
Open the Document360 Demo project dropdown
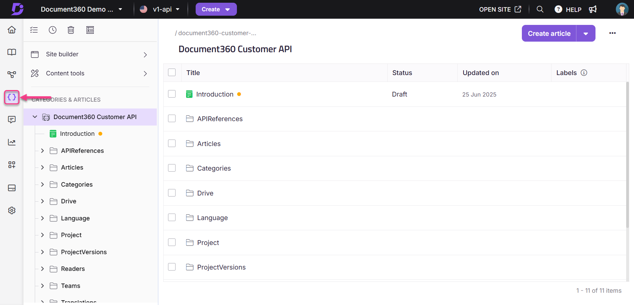click(x=81, y=9)
